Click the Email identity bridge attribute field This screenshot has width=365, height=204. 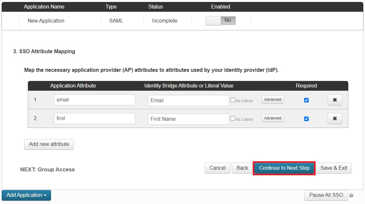pos(188,100)
